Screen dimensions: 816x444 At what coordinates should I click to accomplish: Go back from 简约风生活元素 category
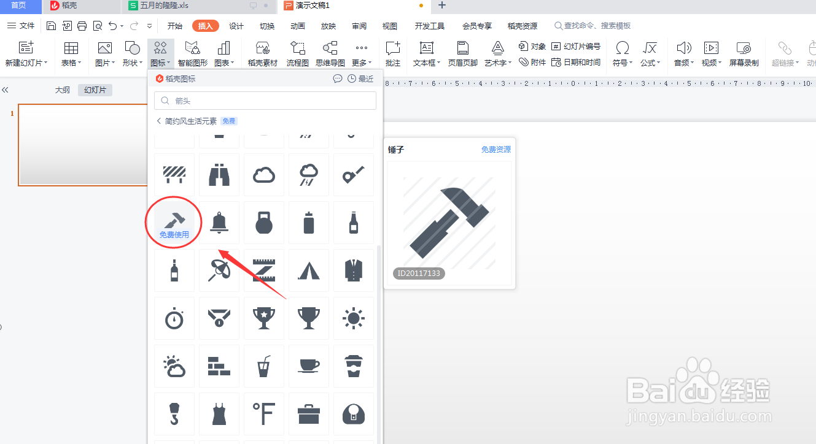click(159, 121)
